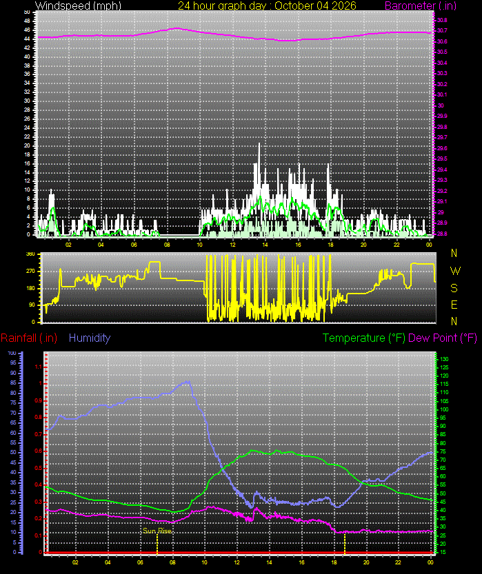Viewport: 482px width, 574px height.
Task: Click the "24 hour graph day : October 04 2026" heading
Action: pyautogui.click(x=267, y=6)
